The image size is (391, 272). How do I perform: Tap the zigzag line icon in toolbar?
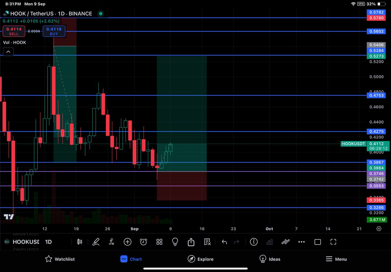click(x=285, y=242)
